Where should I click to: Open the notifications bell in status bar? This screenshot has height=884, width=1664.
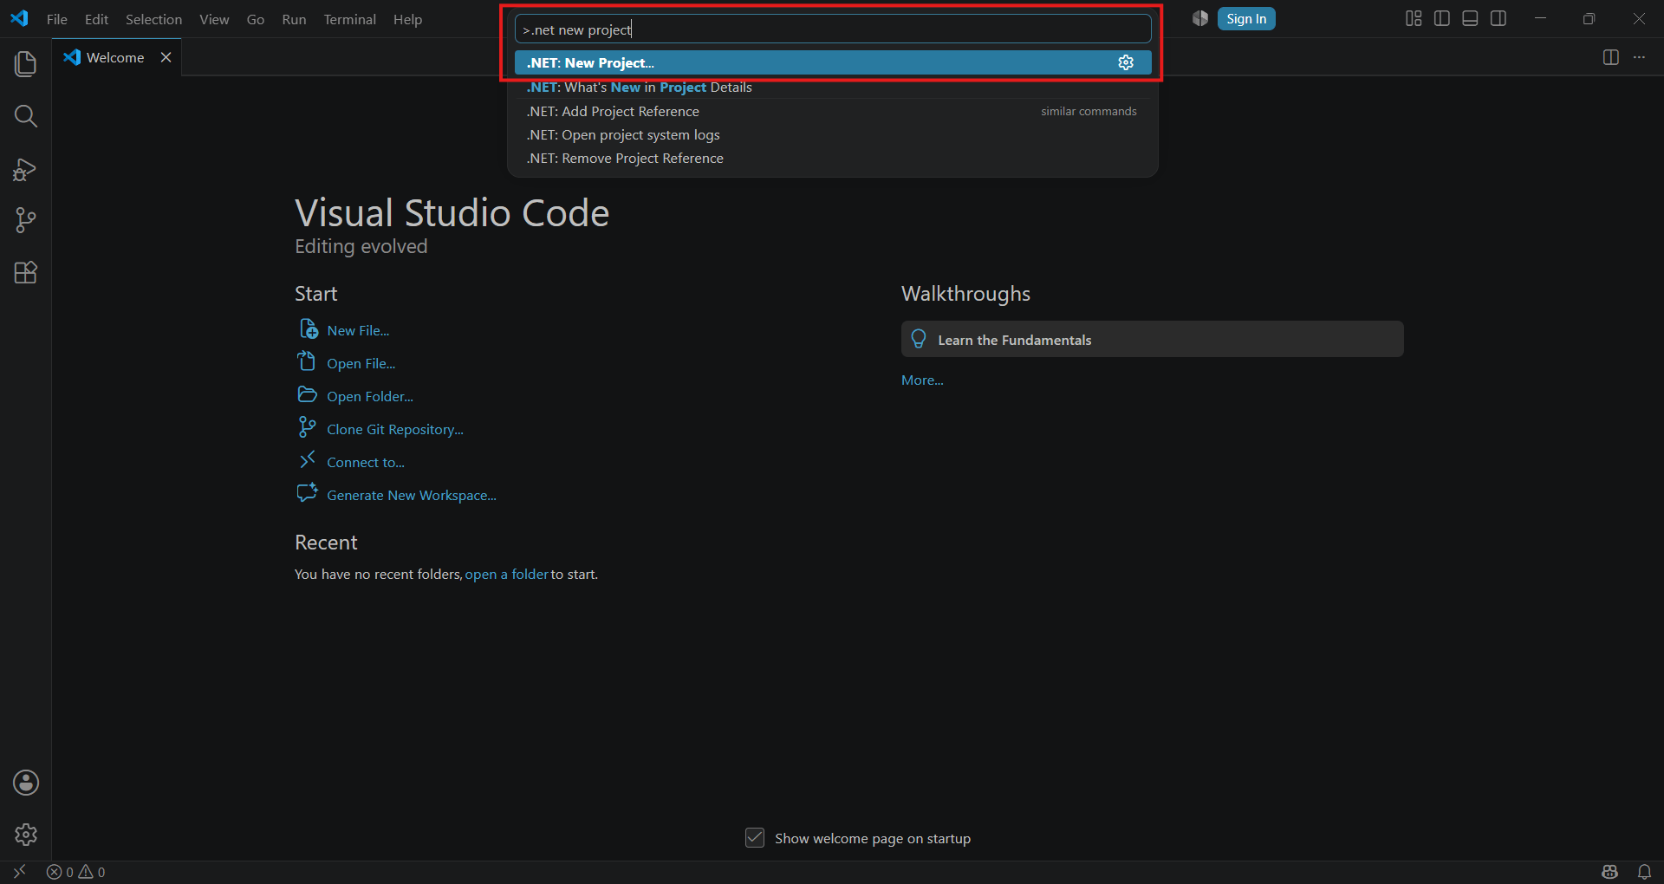coord(1644,872)
